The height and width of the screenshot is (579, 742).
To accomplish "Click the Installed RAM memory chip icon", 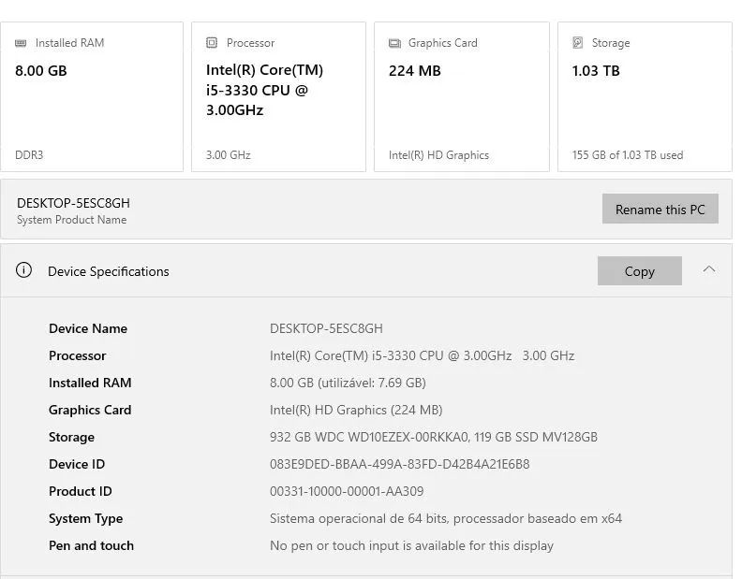I will 21,43.
